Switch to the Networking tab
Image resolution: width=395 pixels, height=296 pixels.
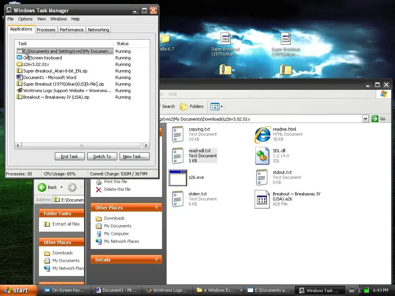pyautogui.click(x=98, y=30)
